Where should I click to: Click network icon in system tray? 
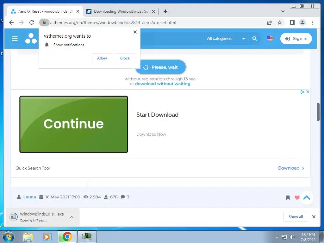click(284, 237)
